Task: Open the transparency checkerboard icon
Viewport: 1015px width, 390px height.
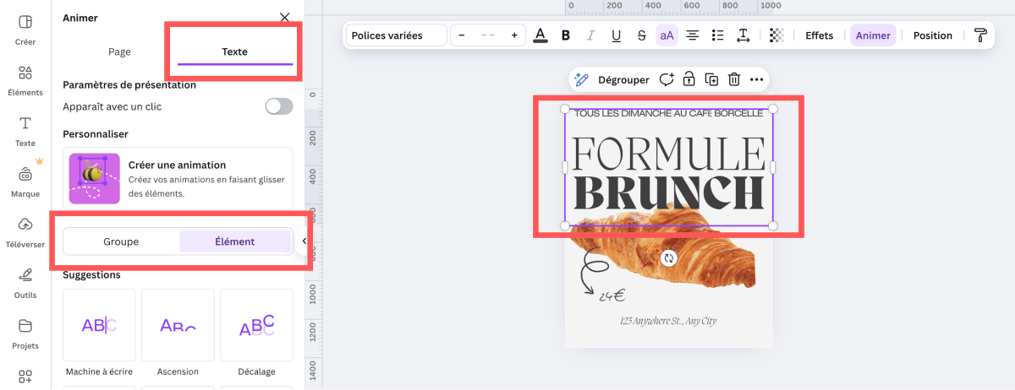Action: click(776, 35)
